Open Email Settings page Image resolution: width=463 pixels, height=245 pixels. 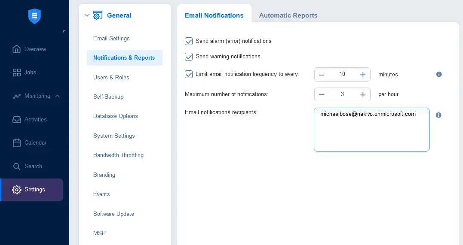[111, 38]
